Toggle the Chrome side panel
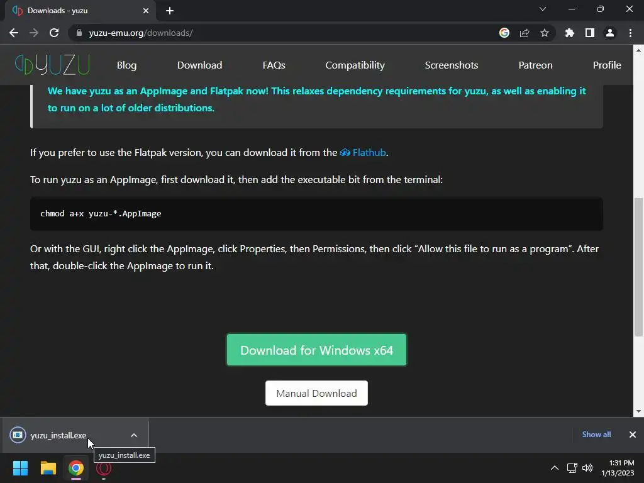This screenshot has height=483, width=644. point(590,33)
